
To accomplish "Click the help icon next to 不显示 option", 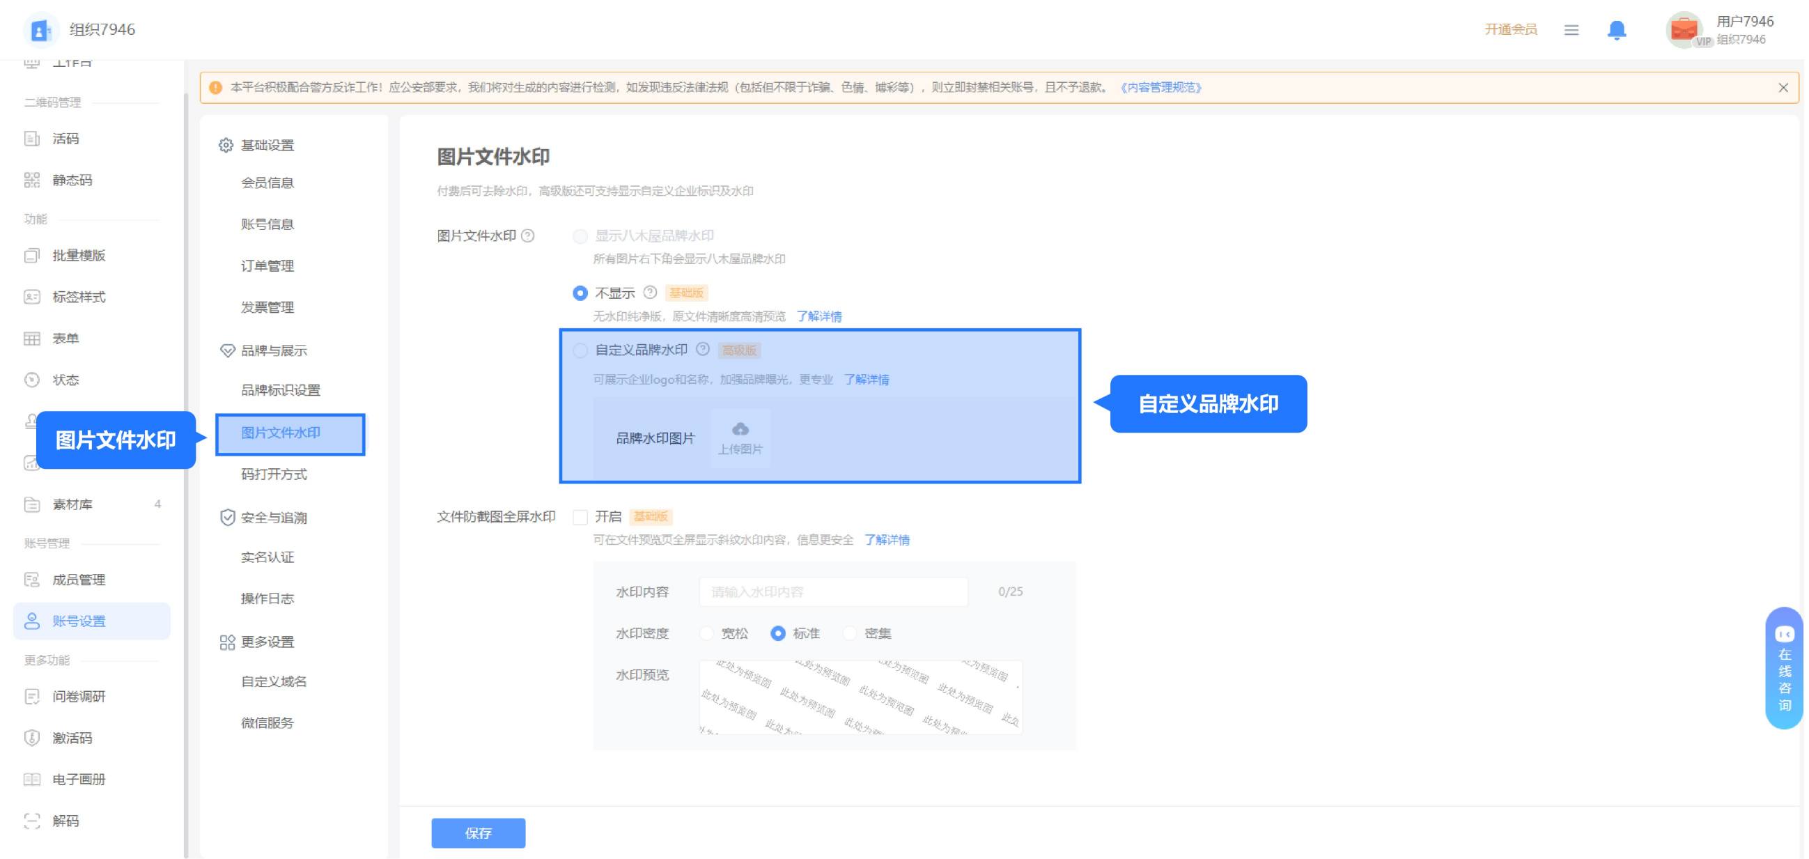I will click(x=651, y=292).
